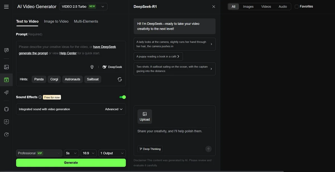Select the Videos filter tab
This screenshot has width=335, height=172.
point(266,6)
